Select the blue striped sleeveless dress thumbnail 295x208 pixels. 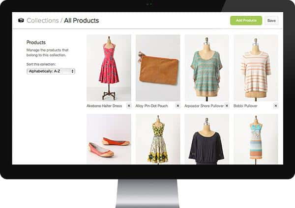(x=256, y=139)
